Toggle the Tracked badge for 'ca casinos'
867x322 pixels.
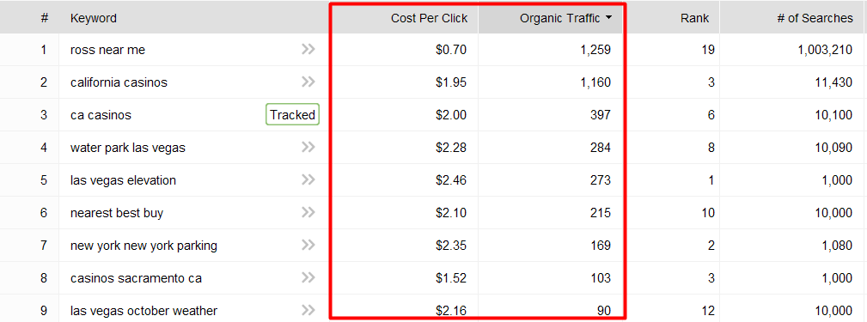pyautogui.click(x=292, y=114)
